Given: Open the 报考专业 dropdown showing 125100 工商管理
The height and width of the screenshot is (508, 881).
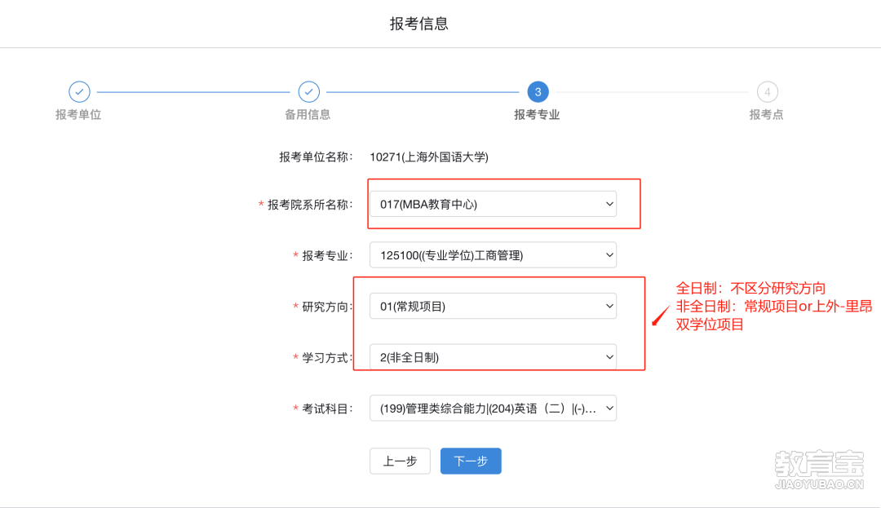Looking at the screenshot, I should (x=493, y=255).
